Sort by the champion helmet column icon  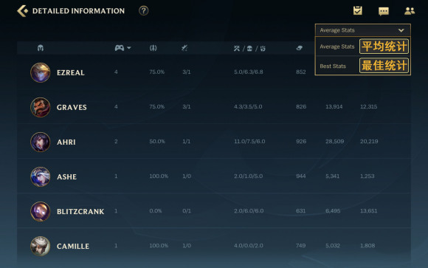(41, 48)
